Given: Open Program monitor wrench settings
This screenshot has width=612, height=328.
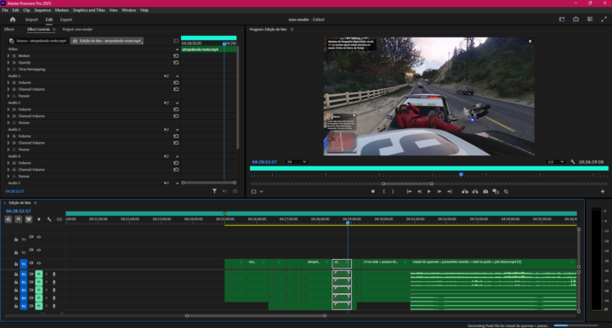Looking at the screenshot, I should pyautogui.click(x=573, y=161).
